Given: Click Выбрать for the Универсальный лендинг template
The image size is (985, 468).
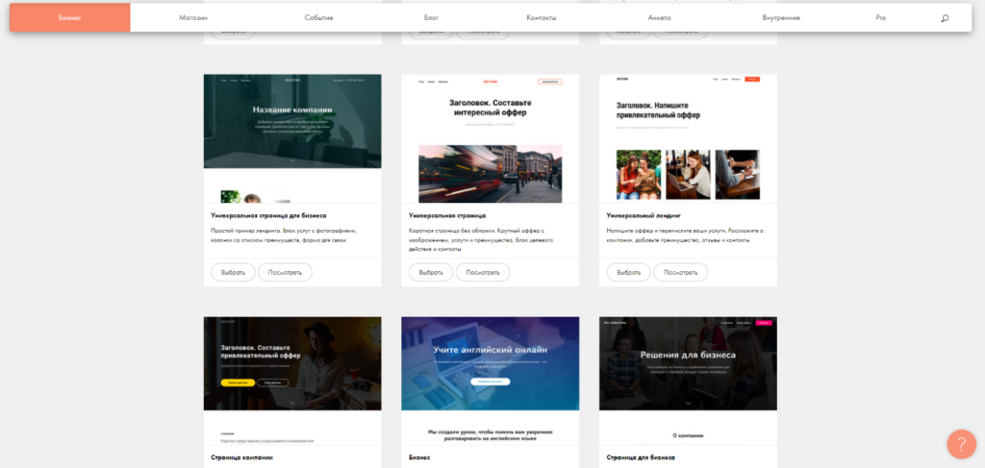Looking at the screenshot, I should point(628,272).
